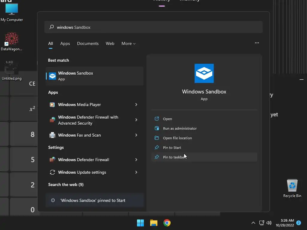Click the Open action icon
This screenshot has width=307, height=230.
[x=157, y=119]
